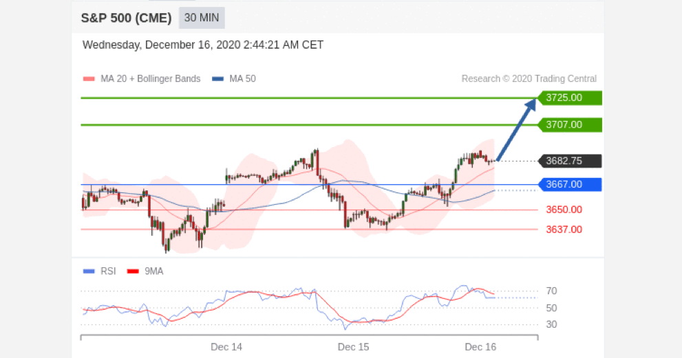
Task: Click the 3667.00 blue pivot price tag
Action: pyautogui.click(x=570, y=184)
